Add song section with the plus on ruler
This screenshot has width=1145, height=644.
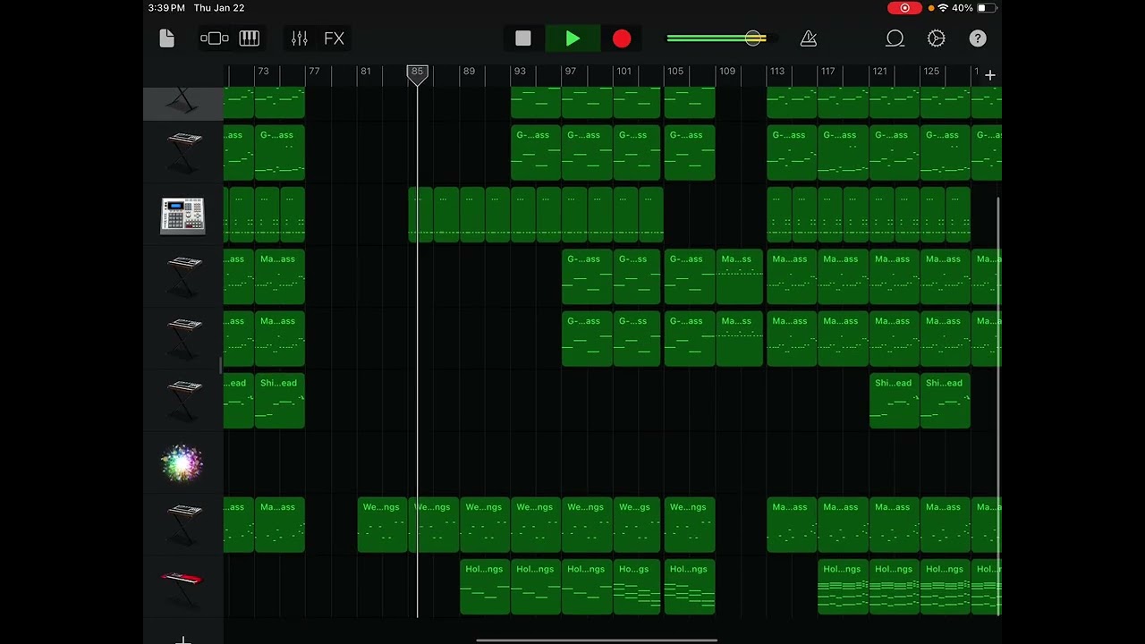coord(990,75)
